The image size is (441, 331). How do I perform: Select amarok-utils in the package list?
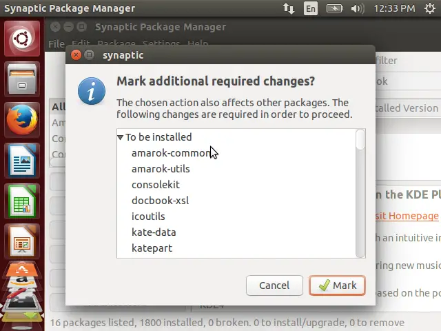(x=161, y=169)
